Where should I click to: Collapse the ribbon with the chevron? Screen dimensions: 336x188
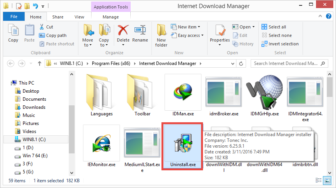320,16
